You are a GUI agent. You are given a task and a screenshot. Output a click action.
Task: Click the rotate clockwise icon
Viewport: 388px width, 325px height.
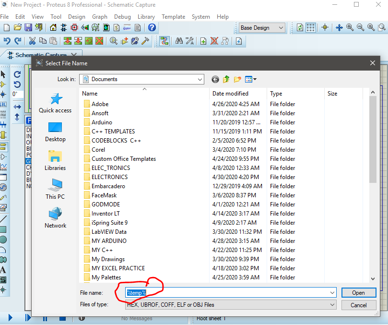tap(17, 74)
